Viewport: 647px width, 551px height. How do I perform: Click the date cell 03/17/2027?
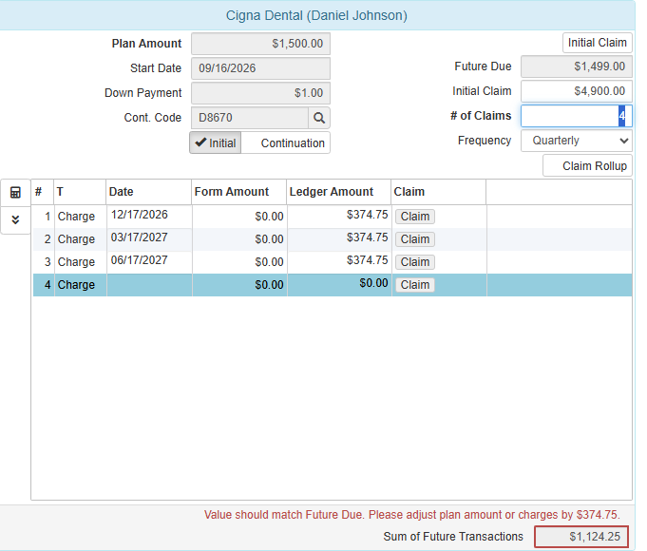click(x=149, y=239)
